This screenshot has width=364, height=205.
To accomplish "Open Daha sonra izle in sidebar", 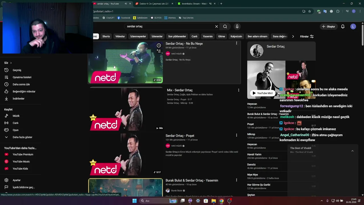I will coord(20,84).
